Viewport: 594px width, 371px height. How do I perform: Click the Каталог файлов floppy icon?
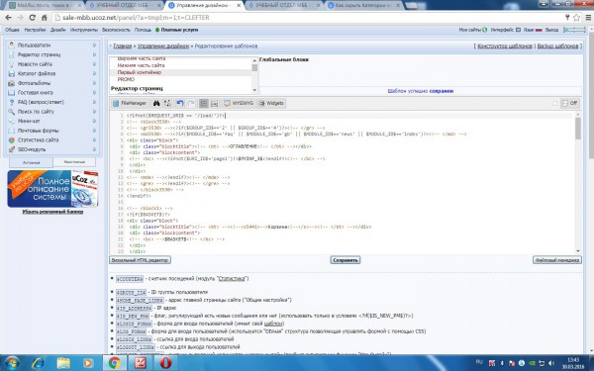tap(11, 73)
